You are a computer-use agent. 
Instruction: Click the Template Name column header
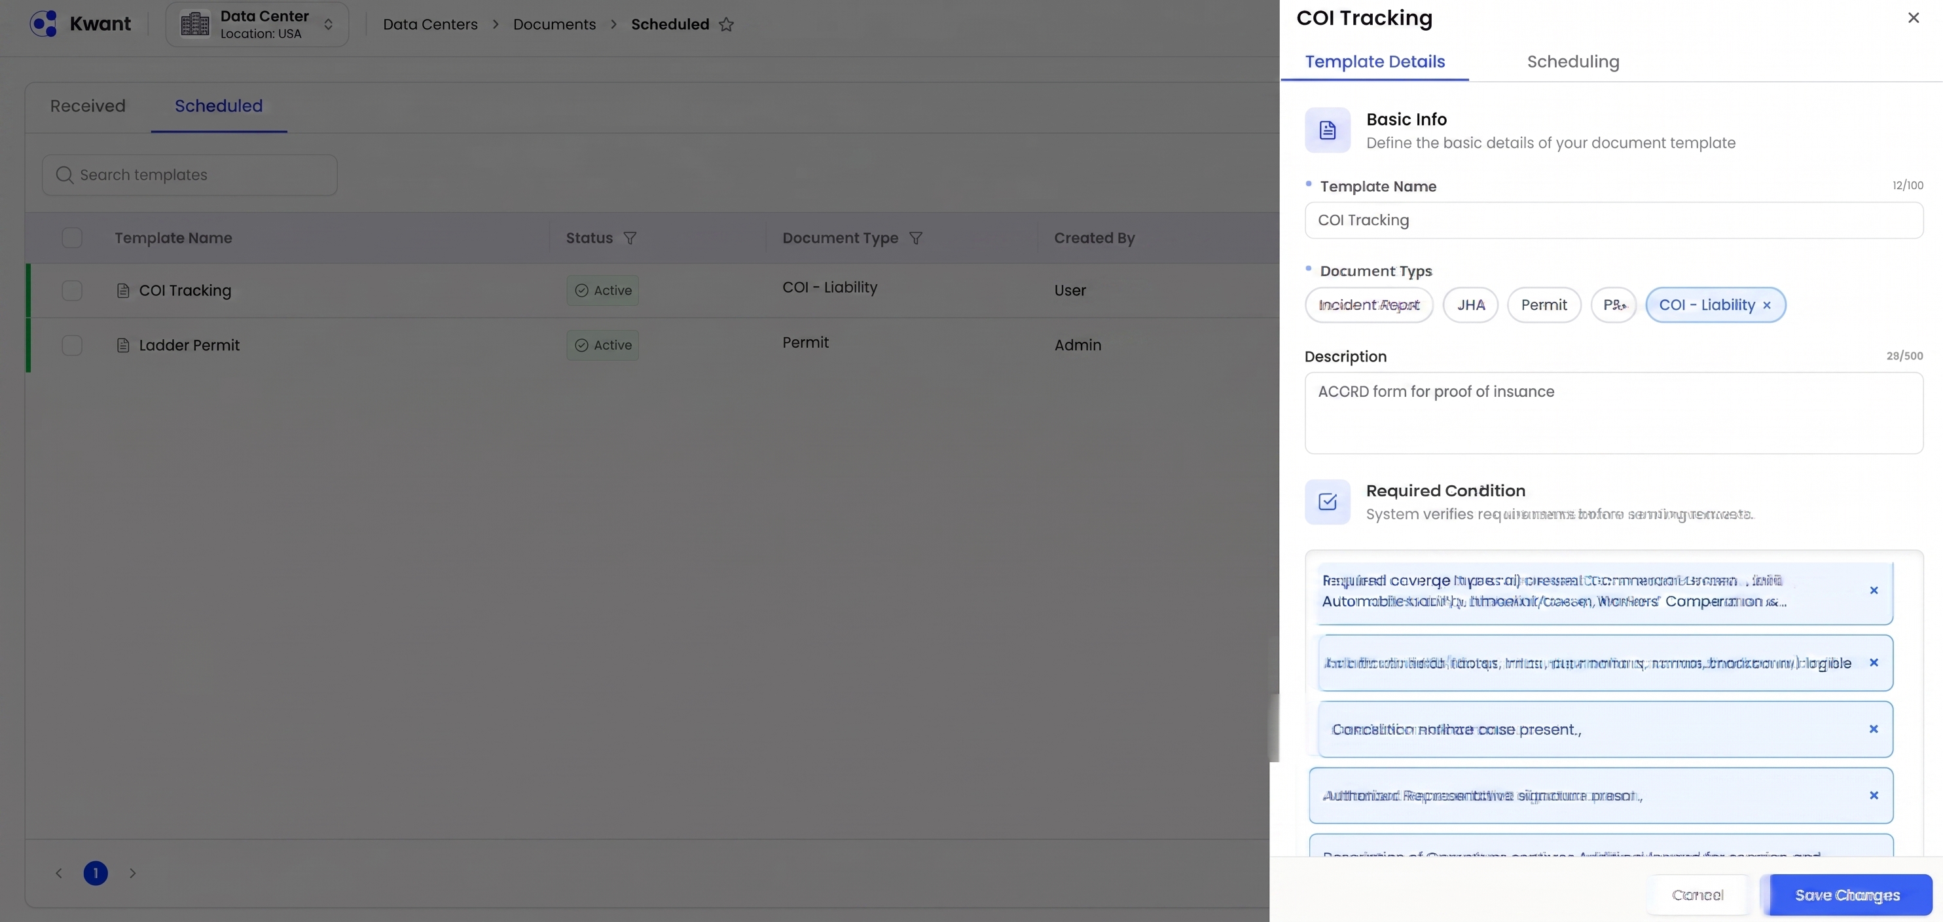173,238
